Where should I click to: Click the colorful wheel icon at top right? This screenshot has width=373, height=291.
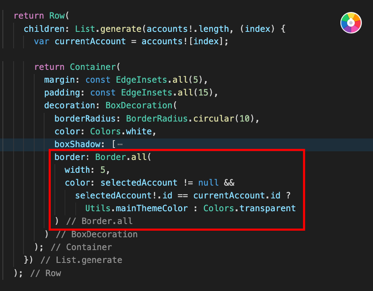(x=351, y=22)
